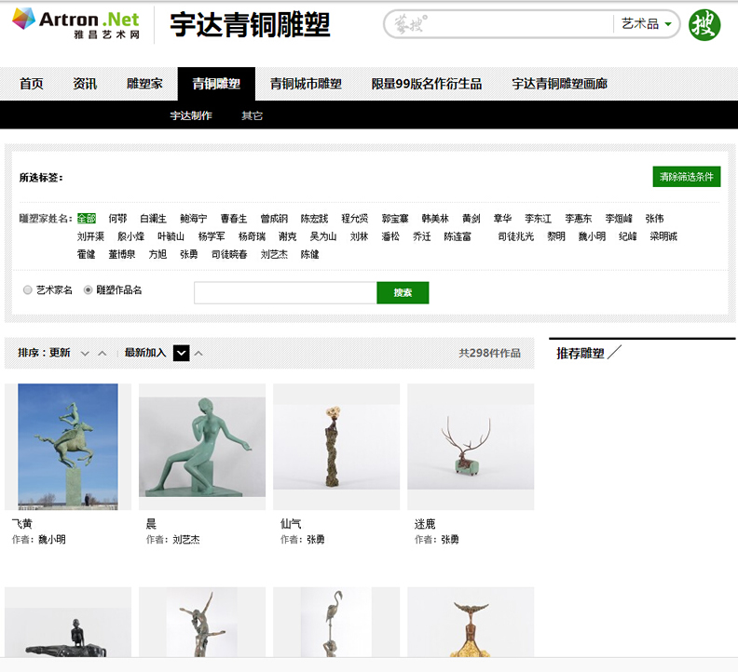Click newest-added ascending arrow

(198, 354)
